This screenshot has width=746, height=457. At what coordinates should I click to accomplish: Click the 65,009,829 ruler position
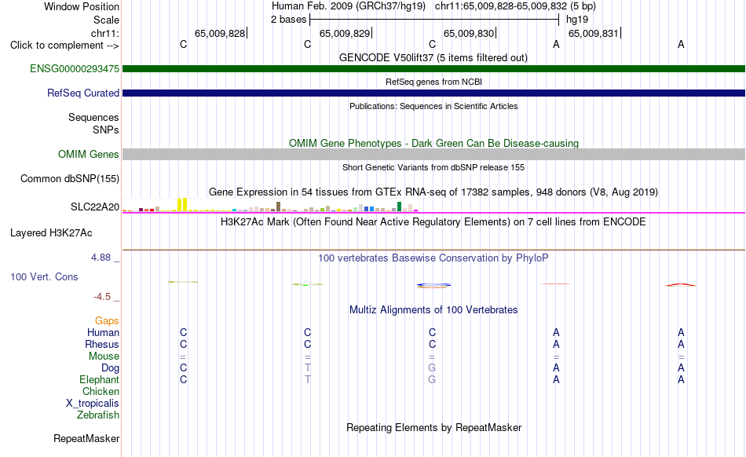(345, 33)
